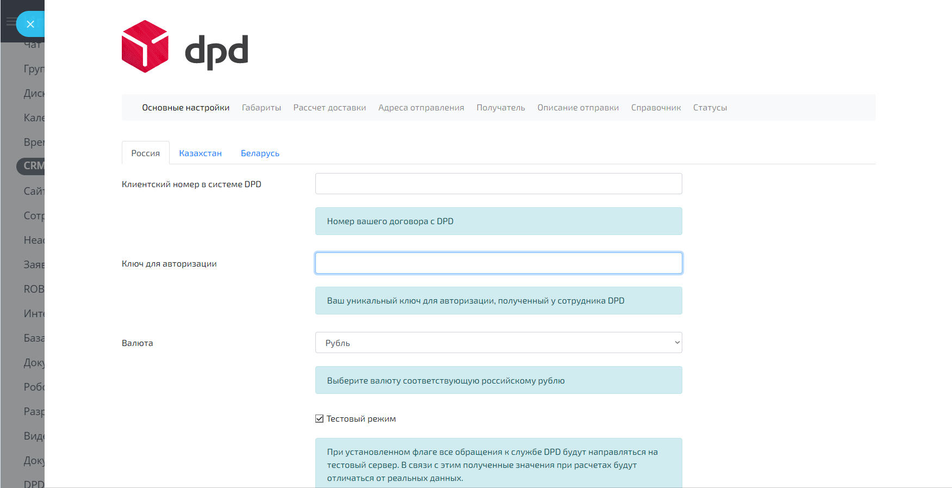The width and height of the screenshot is (952, 488).
Task: Focus the Клиентский номер в системе DPD field
Action: coord(499,184)
